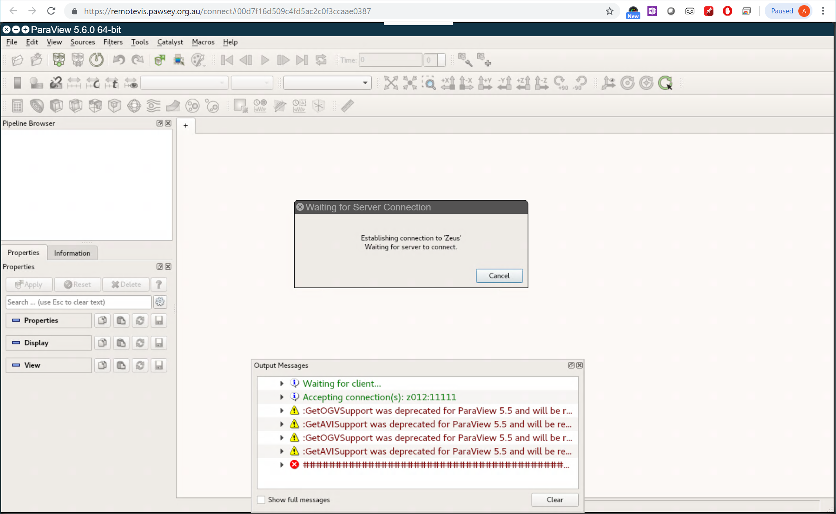Click the Delete button

126,284
